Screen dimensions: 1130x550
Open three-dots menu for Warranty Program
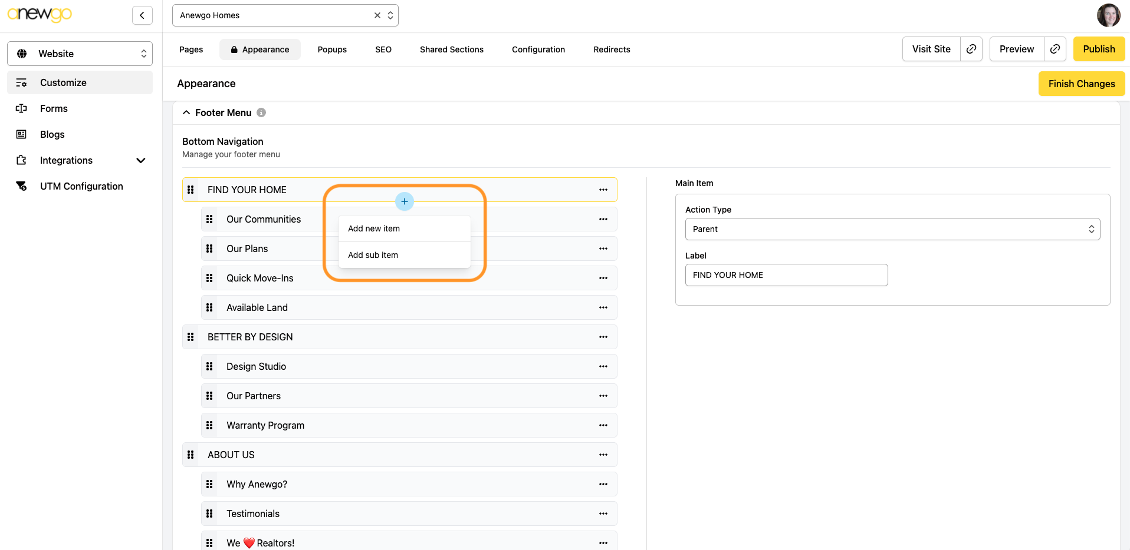(x=603, y=425)
